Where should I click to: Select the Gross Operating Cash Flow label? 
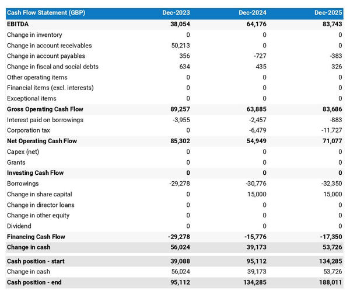click(x=45, y=109)
